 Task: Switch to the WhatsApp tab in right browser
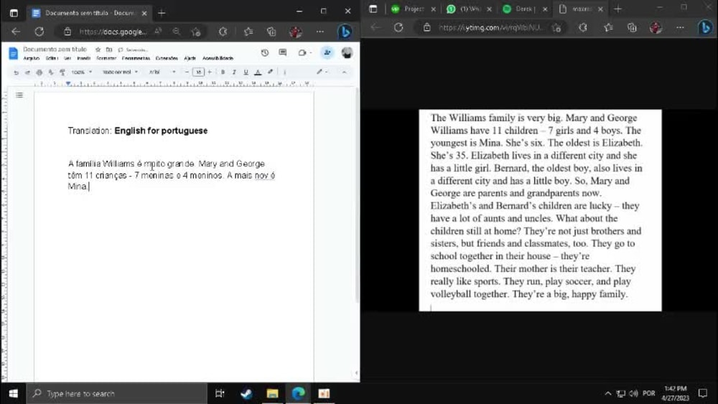coord(470,9)
